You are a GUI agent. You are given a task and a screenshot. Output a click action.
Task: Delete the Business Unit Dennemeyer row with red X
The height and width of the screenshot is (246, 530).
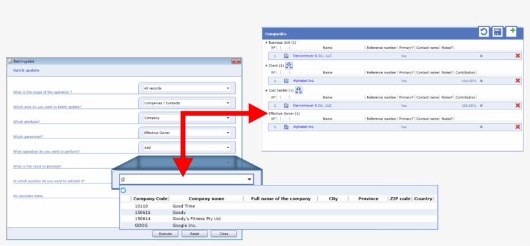click(x=518, y=56)
